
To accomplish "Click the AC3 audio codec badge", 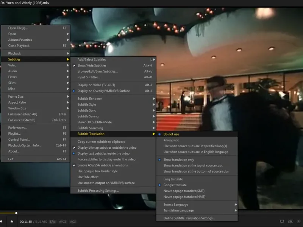I will pyautogui.click(x=73, y=221).
